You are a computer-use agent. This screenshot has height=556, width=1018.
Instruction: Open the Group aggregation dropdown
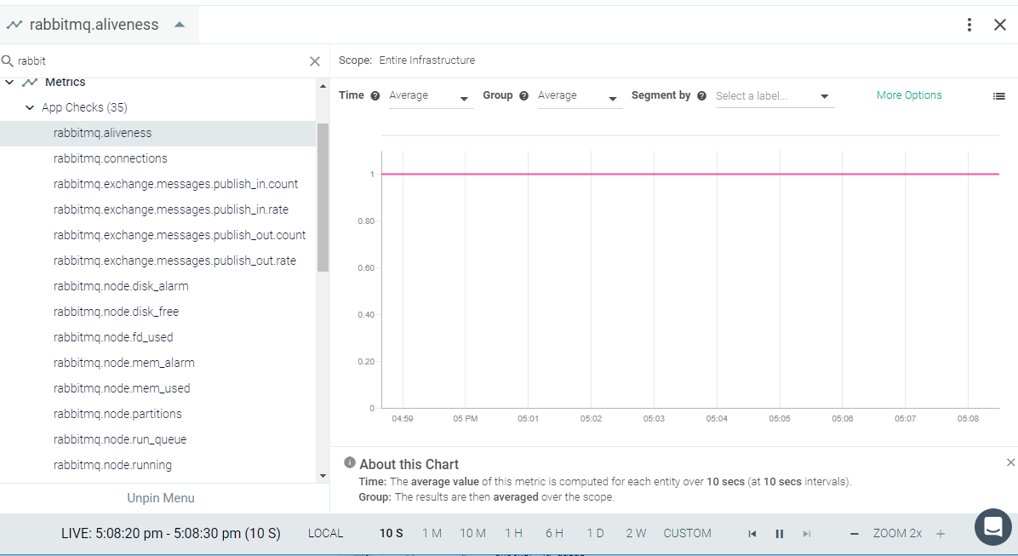pos(580,96)
